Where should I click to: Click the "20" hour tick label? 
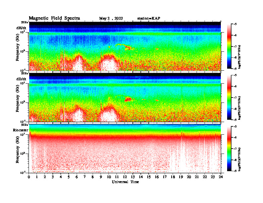tap(189, 177)
